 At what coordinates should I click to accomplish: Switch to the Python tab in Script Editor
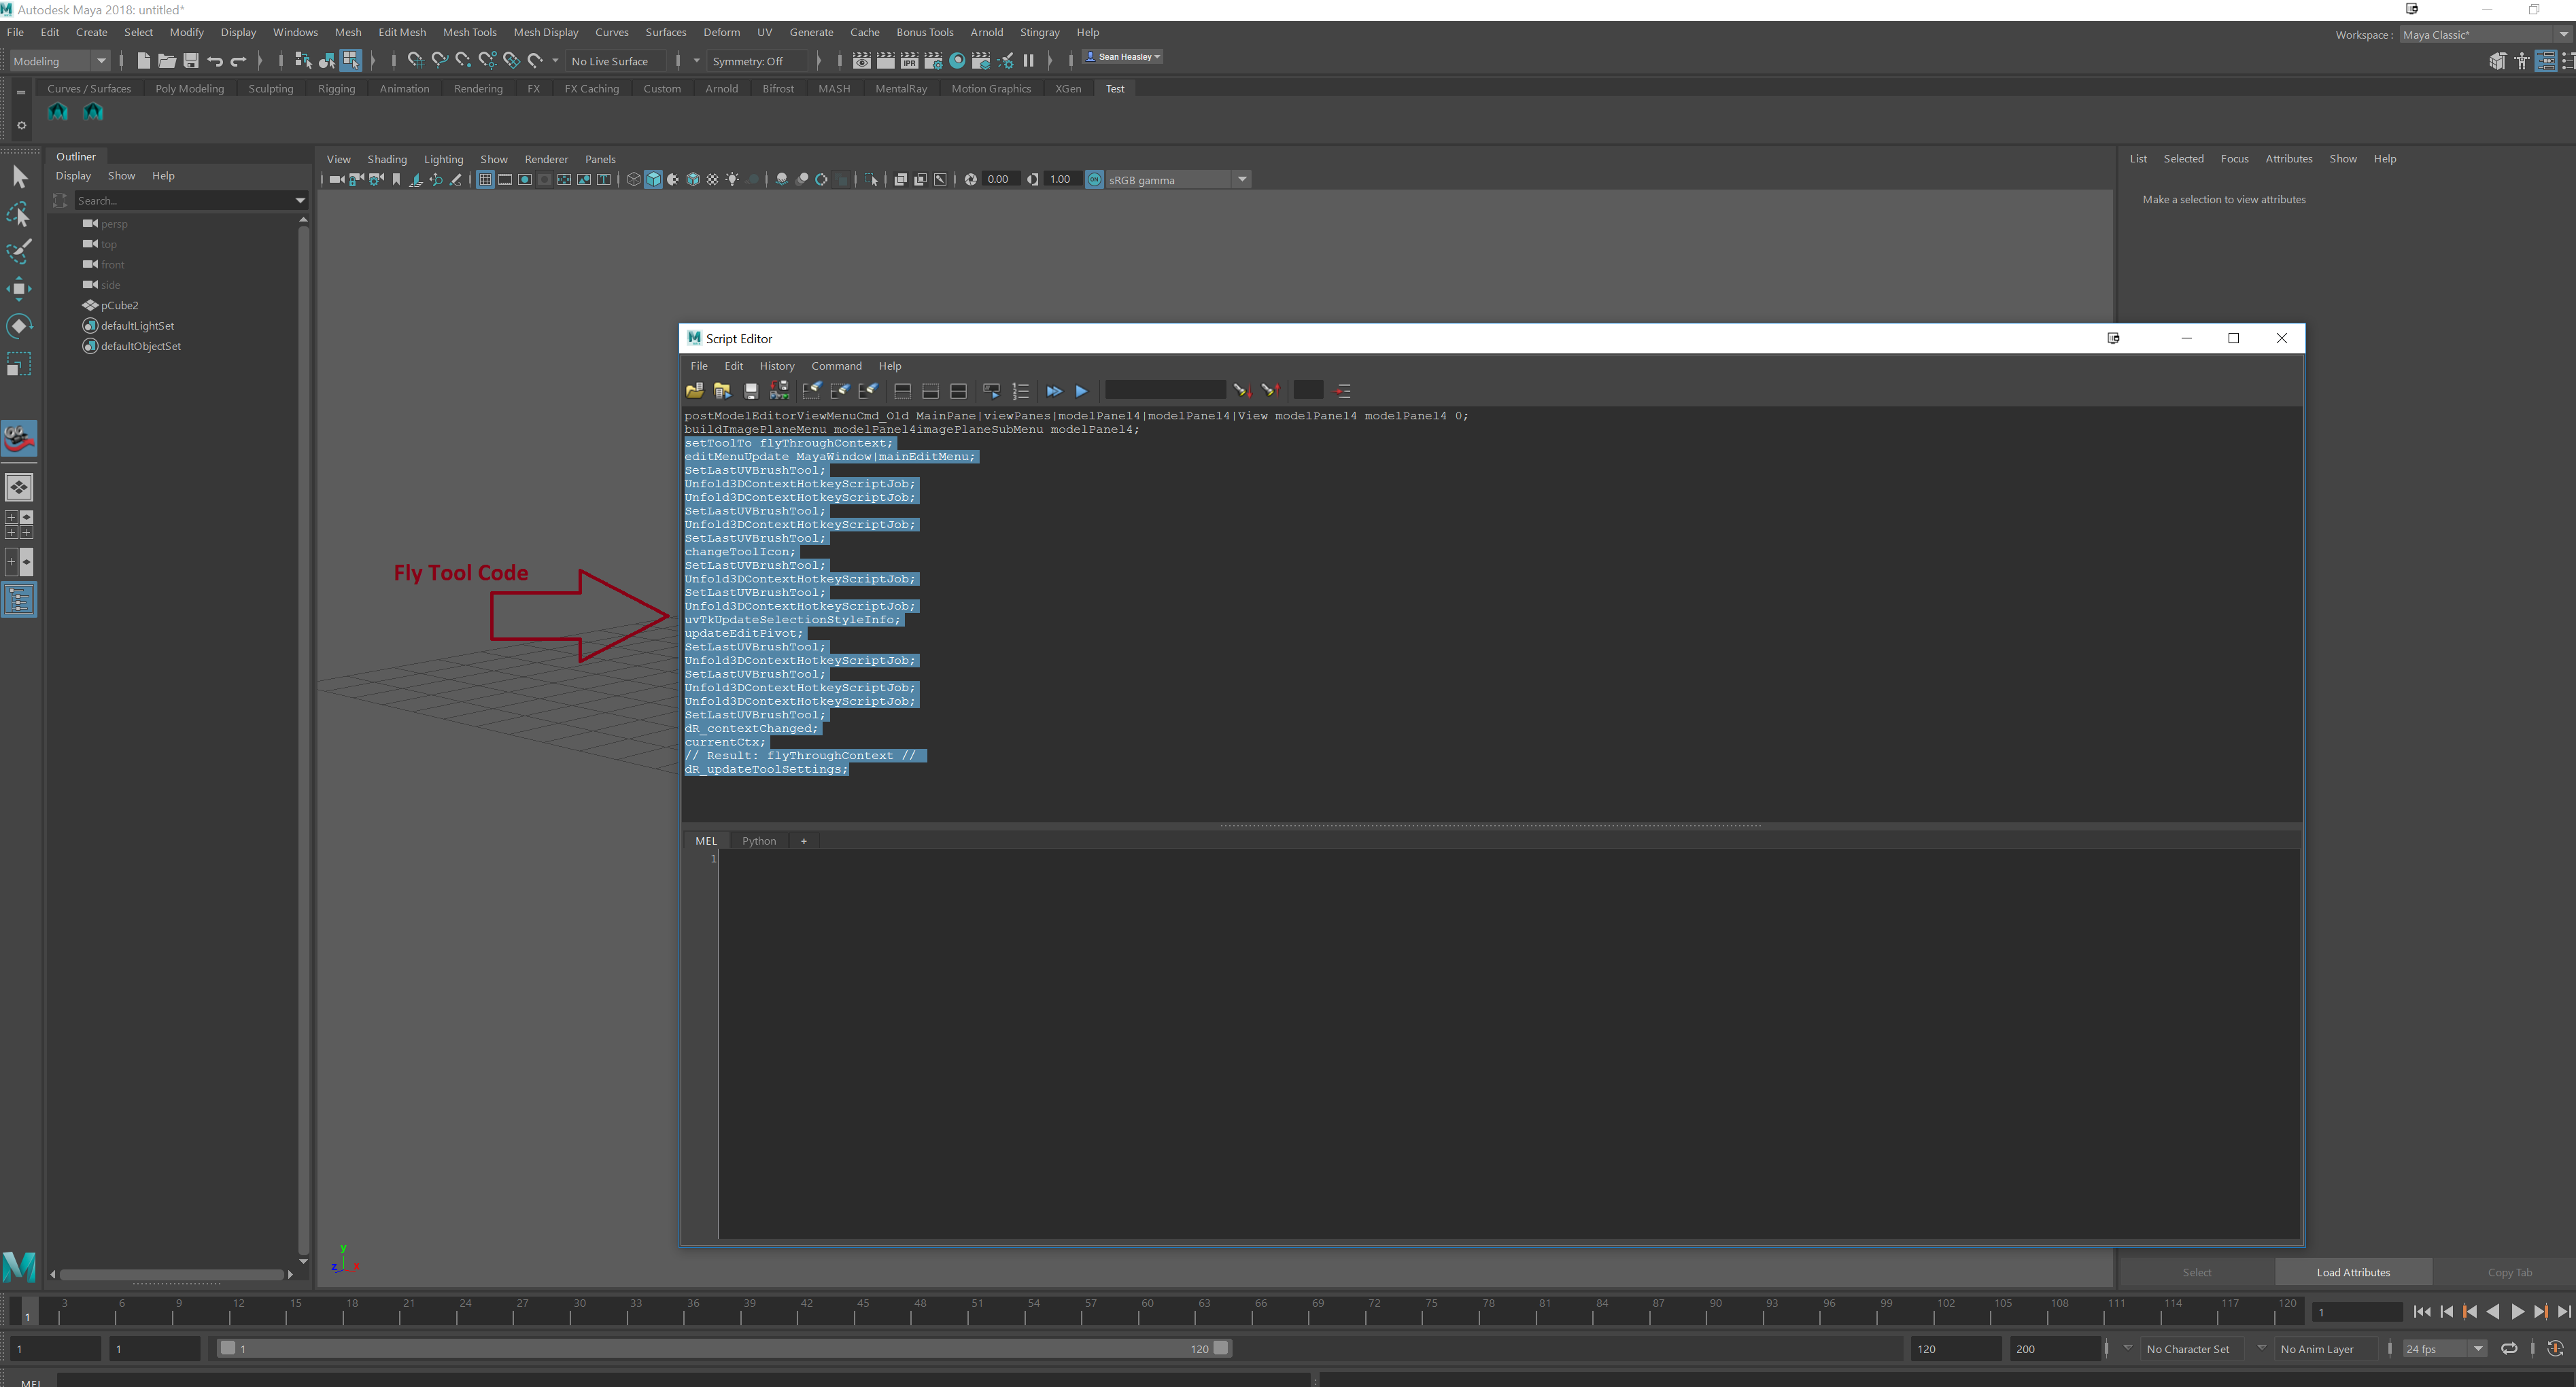[x=759, y=841]
